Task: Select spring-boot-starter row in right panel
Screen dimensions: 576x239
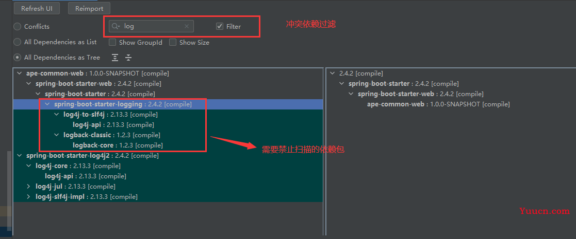Action: pyautogui.click(x=451, y=83)
